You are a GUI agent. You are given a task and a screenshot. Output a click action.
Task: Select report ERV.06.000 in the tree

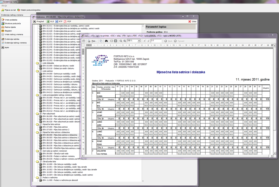coord(61,116)
